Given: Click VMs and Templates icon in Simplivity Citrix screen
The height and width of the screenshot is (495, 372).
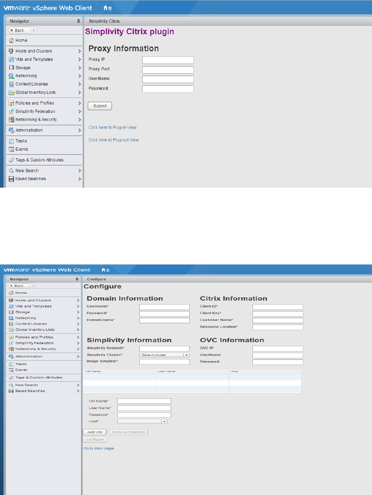Looking at the screenshot, I should pos(12,59).
